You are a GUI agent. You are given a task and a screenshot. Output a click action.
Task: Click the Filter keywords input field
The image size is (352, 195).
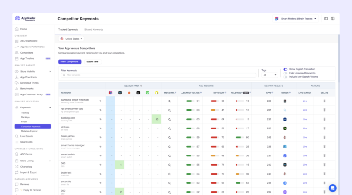[158, 75]
